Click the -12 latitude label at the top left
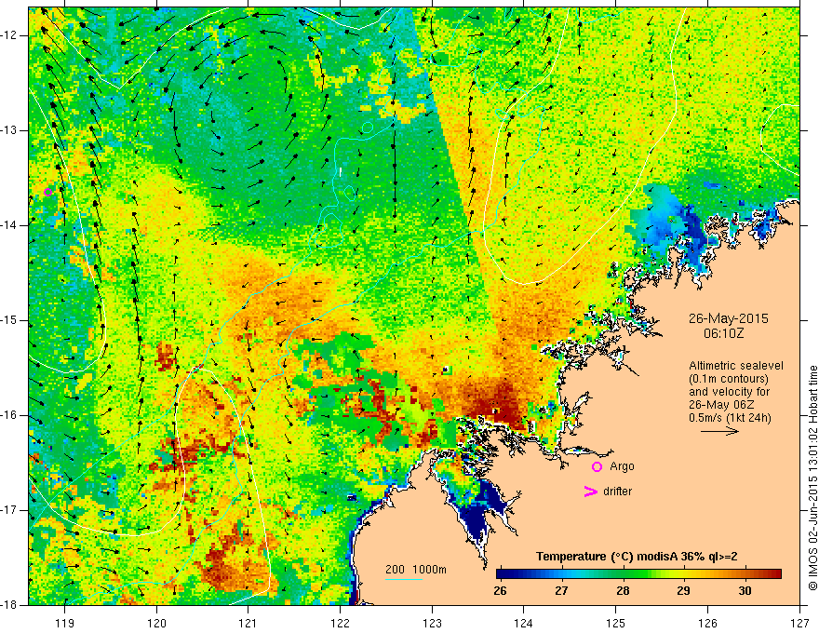The width and height of the screenshot is (819, 633). pos(9,35)
